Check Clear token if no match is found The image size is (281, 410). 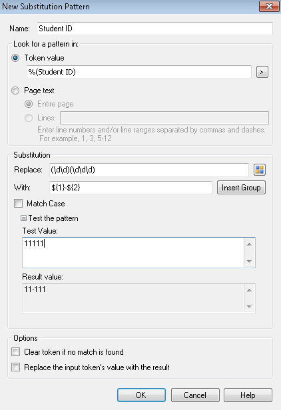(16, 352)
